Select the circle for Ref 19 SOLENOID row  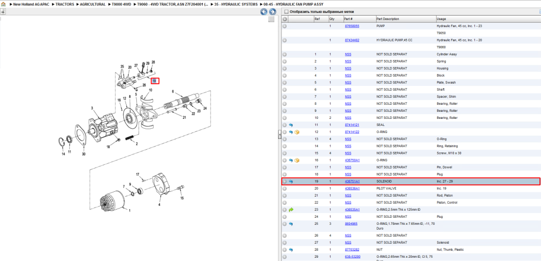tap(285, 182)
